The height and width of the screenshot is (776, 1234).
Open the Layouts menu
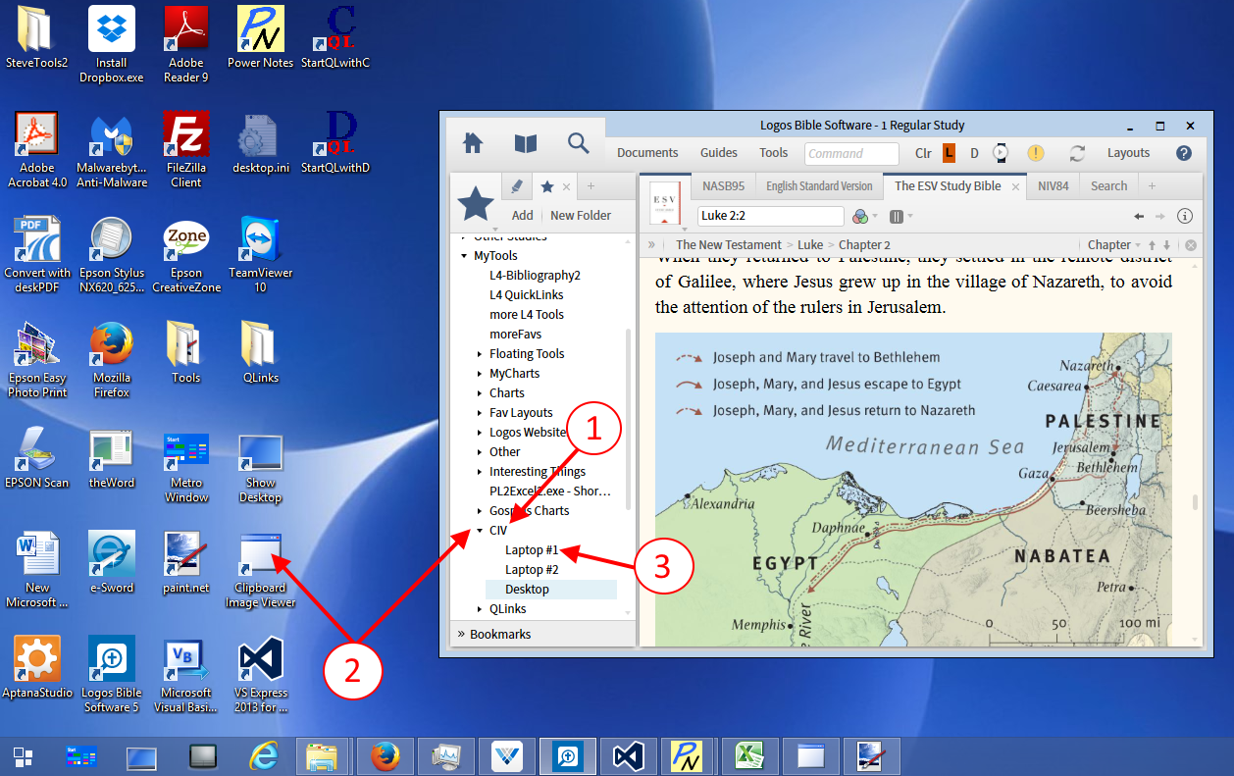click(1129, 153)
